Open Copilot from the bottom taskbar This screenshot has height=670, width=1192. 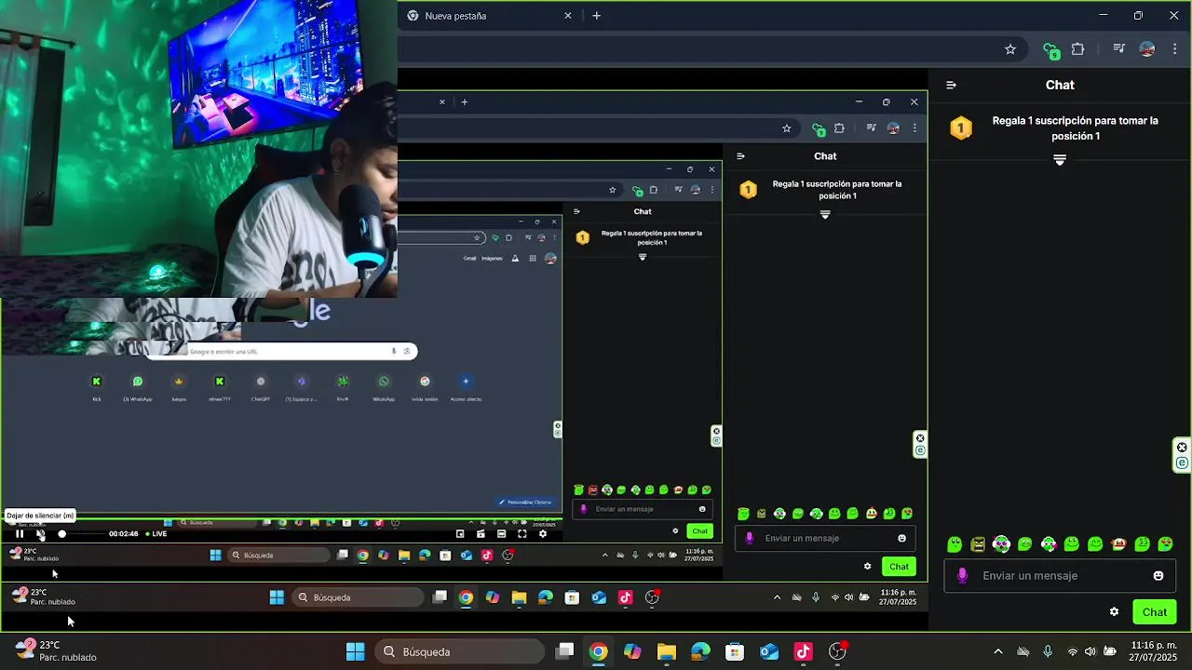633,651
